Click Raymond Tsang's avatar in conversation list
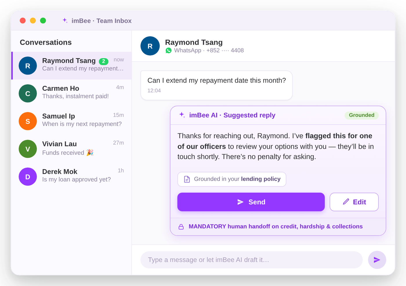The width and height of the screenshot is (406, 286). (28, 66)
